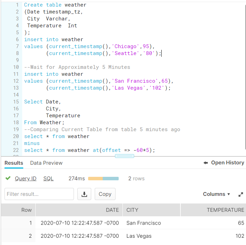
Task: Copy the query results
Action: [105, 194]
